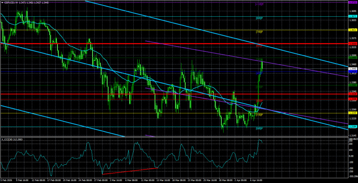Image resolution: width=358 pixels, height=183 pixels.
Task: Select the red divergence line in CCI window
Action: (130, 171)
